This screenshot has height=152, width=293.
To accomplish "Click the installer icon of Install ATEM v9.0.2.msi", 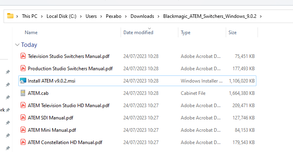I will pyautogui.click(x=23, y=81).
